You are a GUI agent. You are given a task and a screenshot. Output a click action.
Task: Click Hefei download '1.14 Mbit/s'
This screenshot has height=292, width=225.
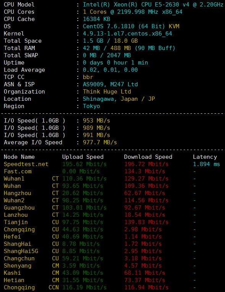pyautogui.click(x=143, y=237)
